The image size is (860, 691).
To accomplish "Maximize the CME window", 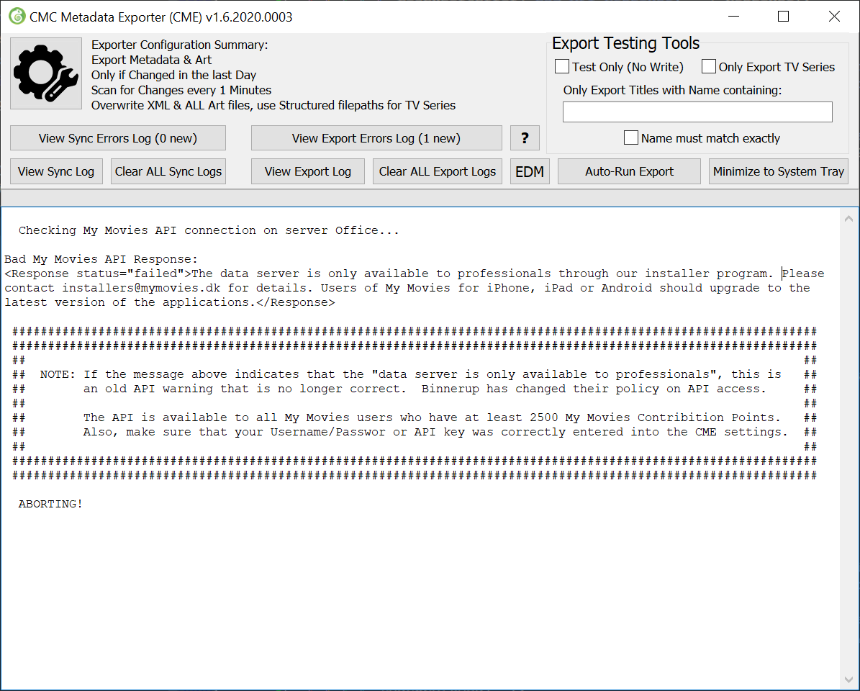I will tap(783, 17).
